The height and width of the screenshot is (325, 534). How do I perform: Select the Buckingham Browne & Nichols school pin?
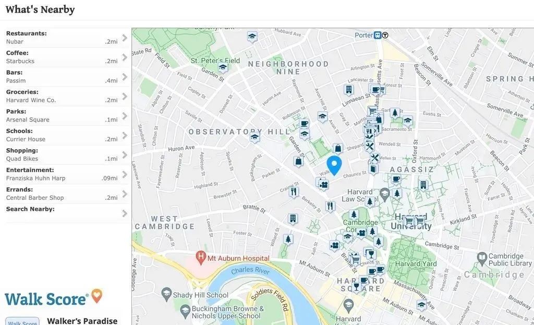point(185,311)
